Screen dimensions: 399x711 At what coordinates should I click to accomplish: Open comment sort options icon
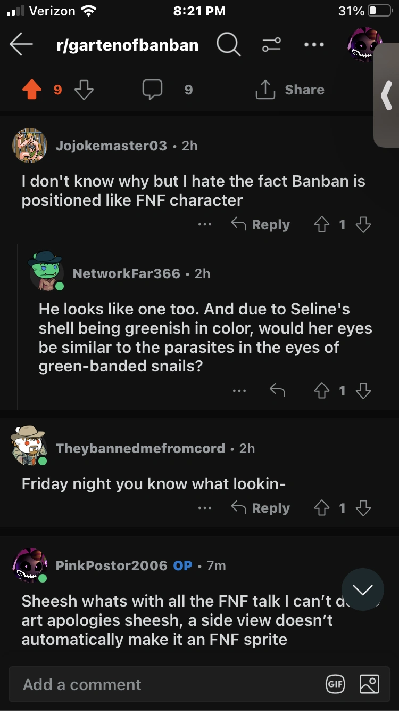(x=271, y=45)
